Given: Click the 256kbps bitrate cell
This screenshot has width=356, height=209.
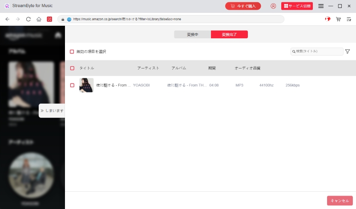Looking at the screenshot, I should tap(292, 85).
